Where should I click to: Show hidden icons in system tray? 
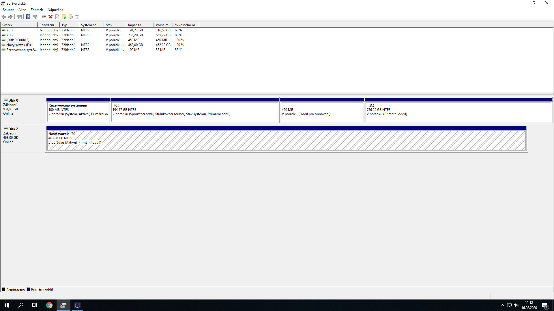coord(502,305)
